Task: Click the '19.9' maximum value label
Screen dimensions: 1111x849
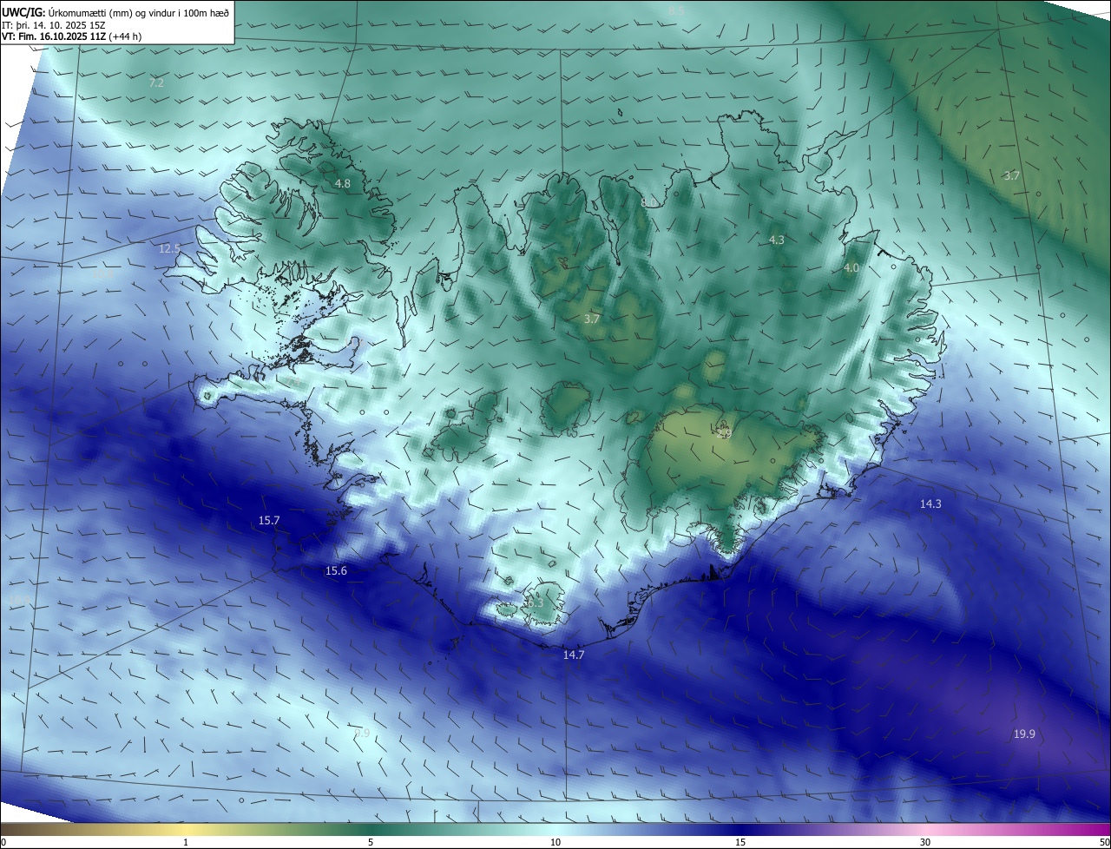Action: [1024, 734]
